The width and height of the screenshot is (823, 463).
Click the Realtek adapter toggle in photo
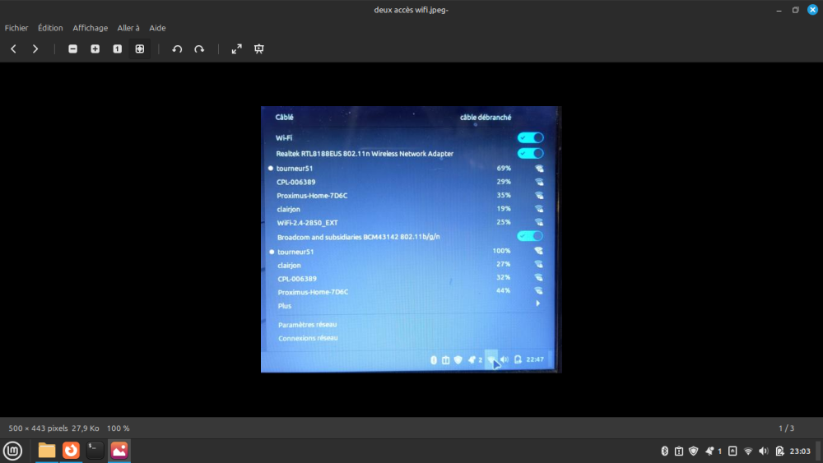coord(530,153)
